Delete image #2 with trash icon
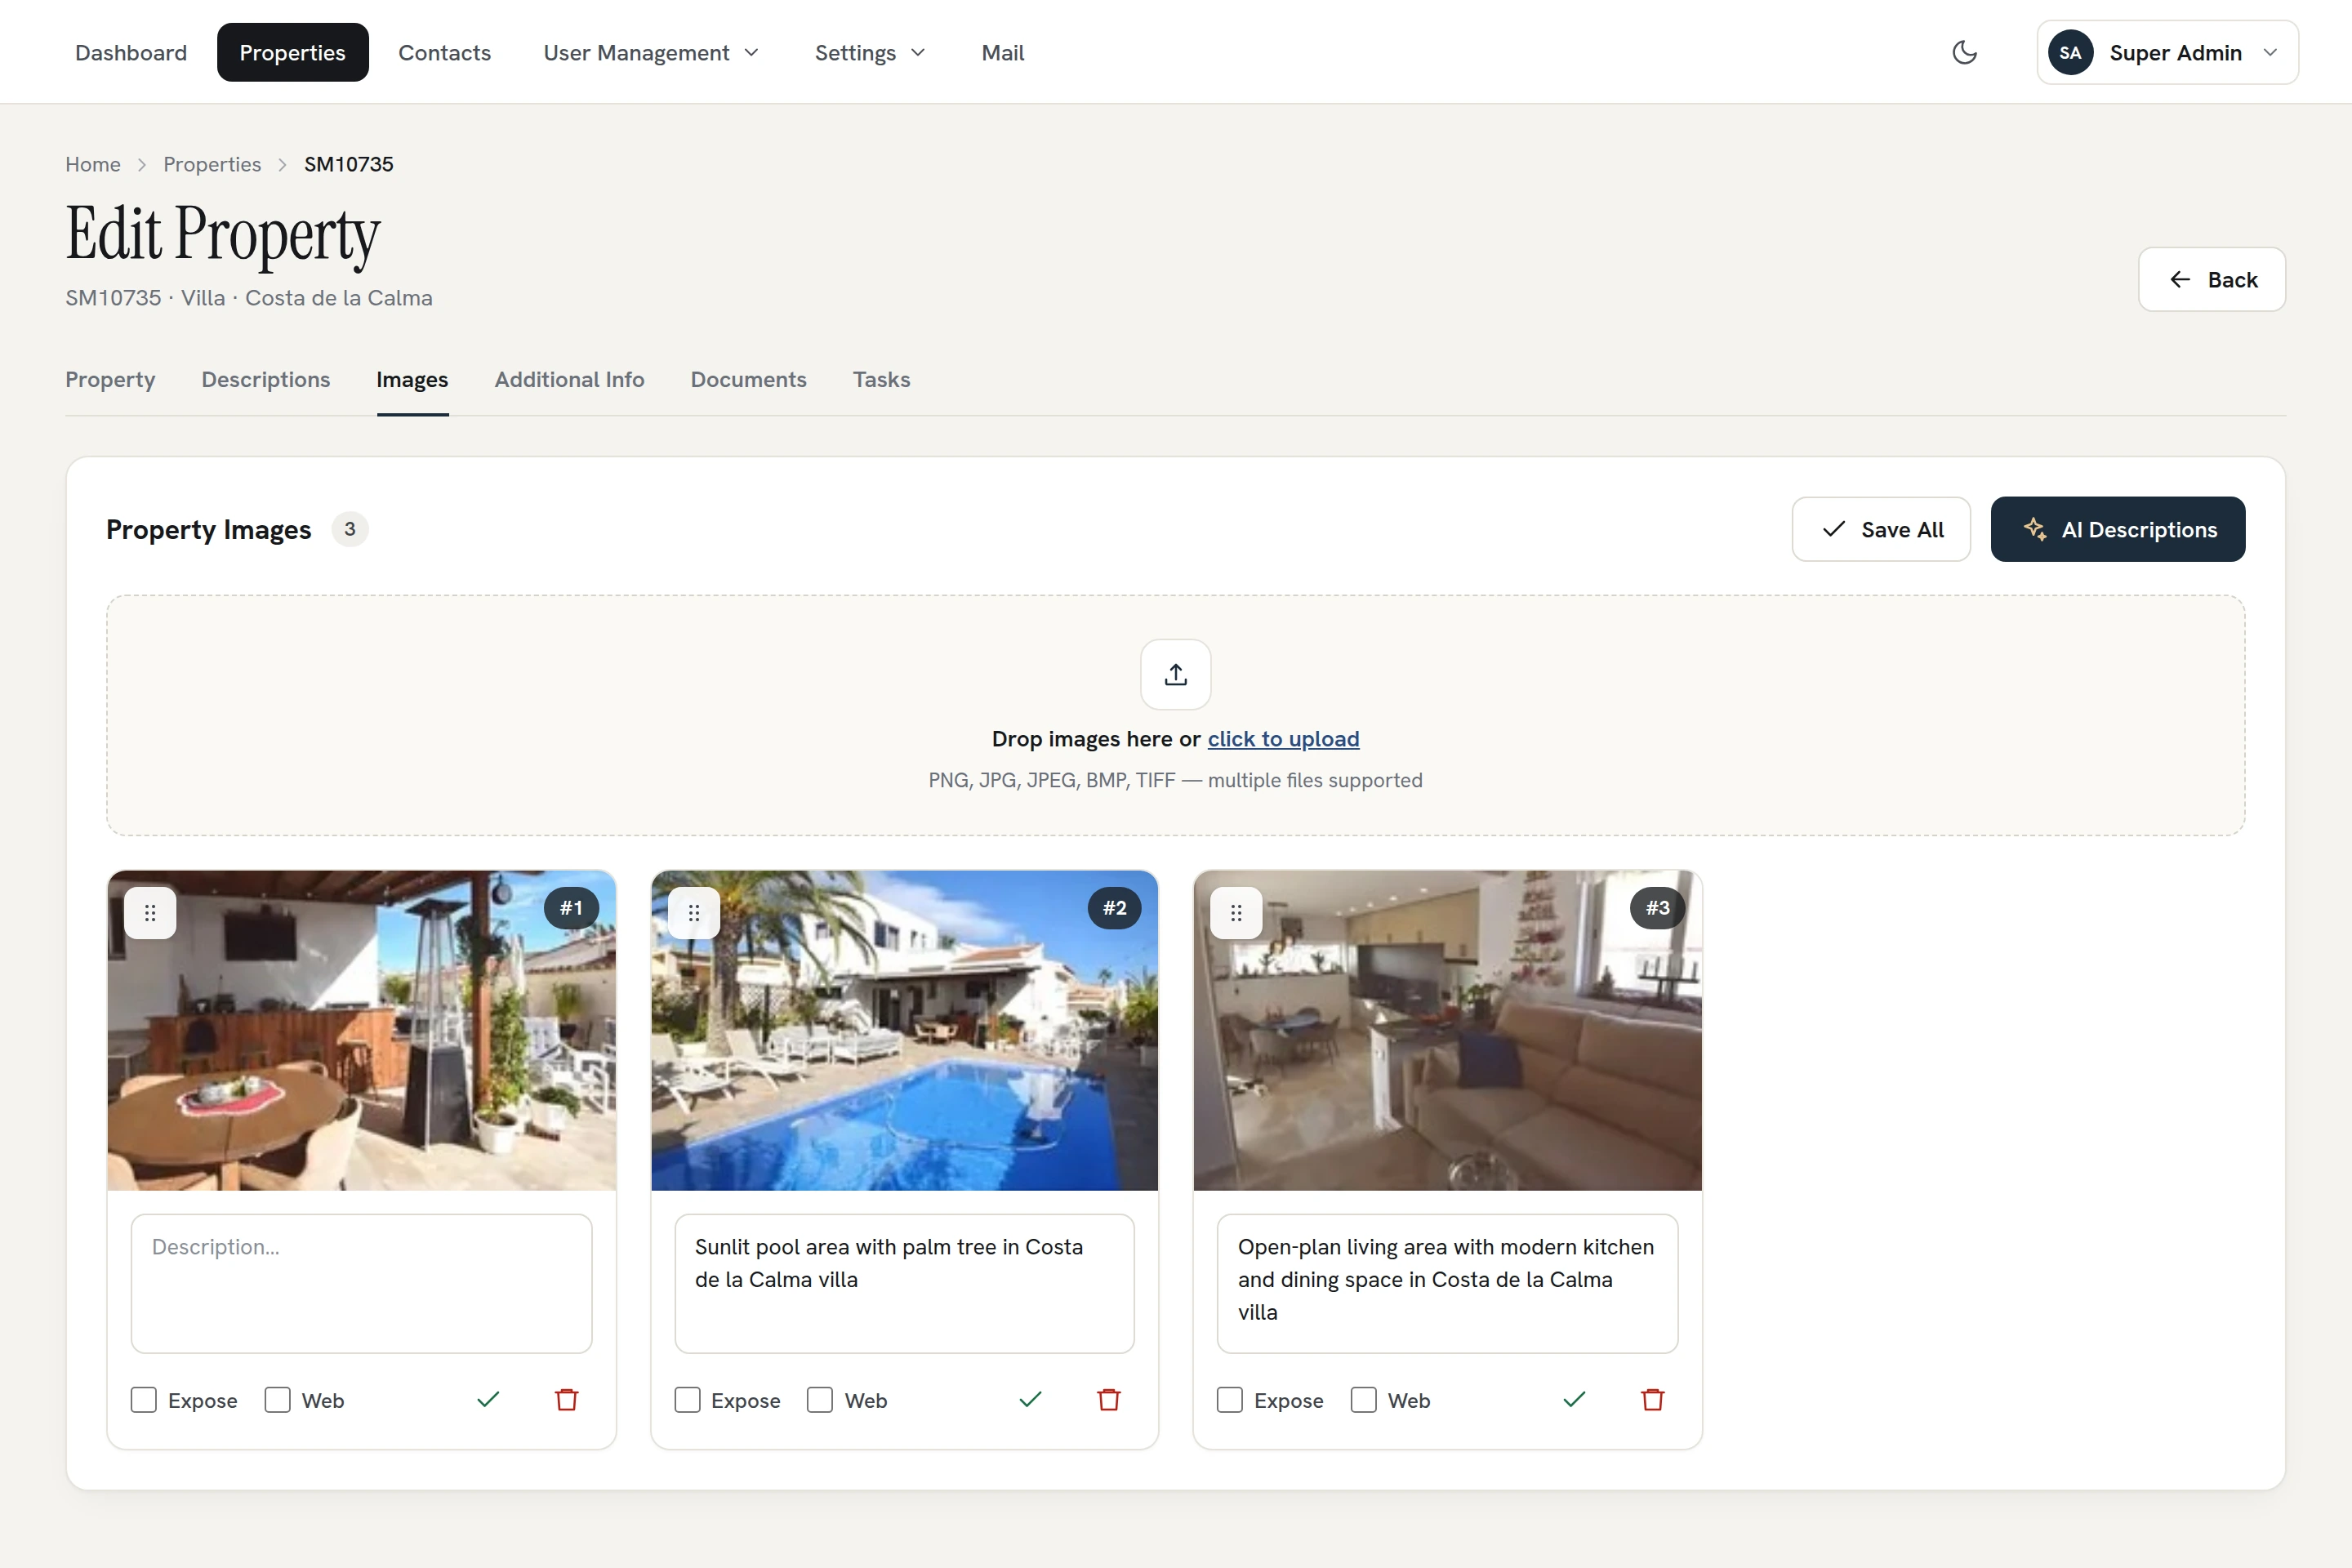The height and width of the screenshot is (1568, 2352). point(1109,1399)
